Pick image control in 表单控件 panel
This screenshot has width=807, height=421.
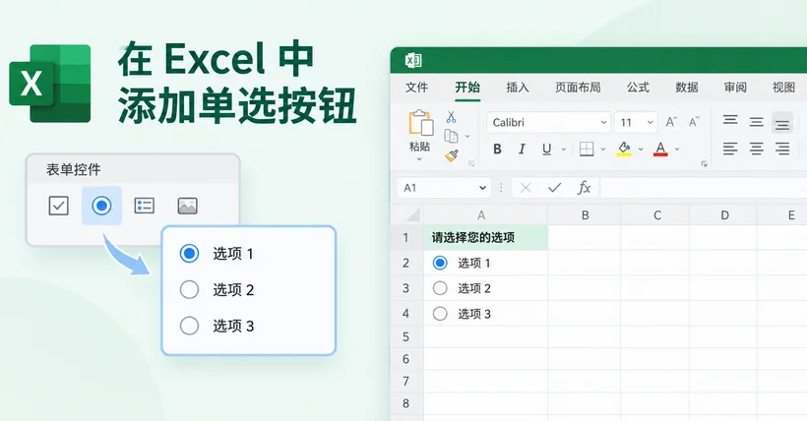pyautogui.click(x=187, y=206)
